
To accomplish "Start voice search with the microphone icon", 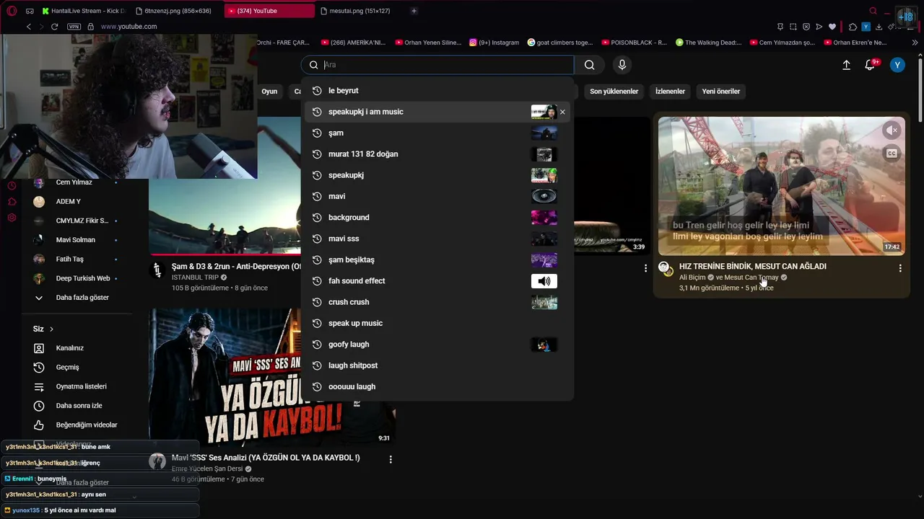I will click(622, 65).
